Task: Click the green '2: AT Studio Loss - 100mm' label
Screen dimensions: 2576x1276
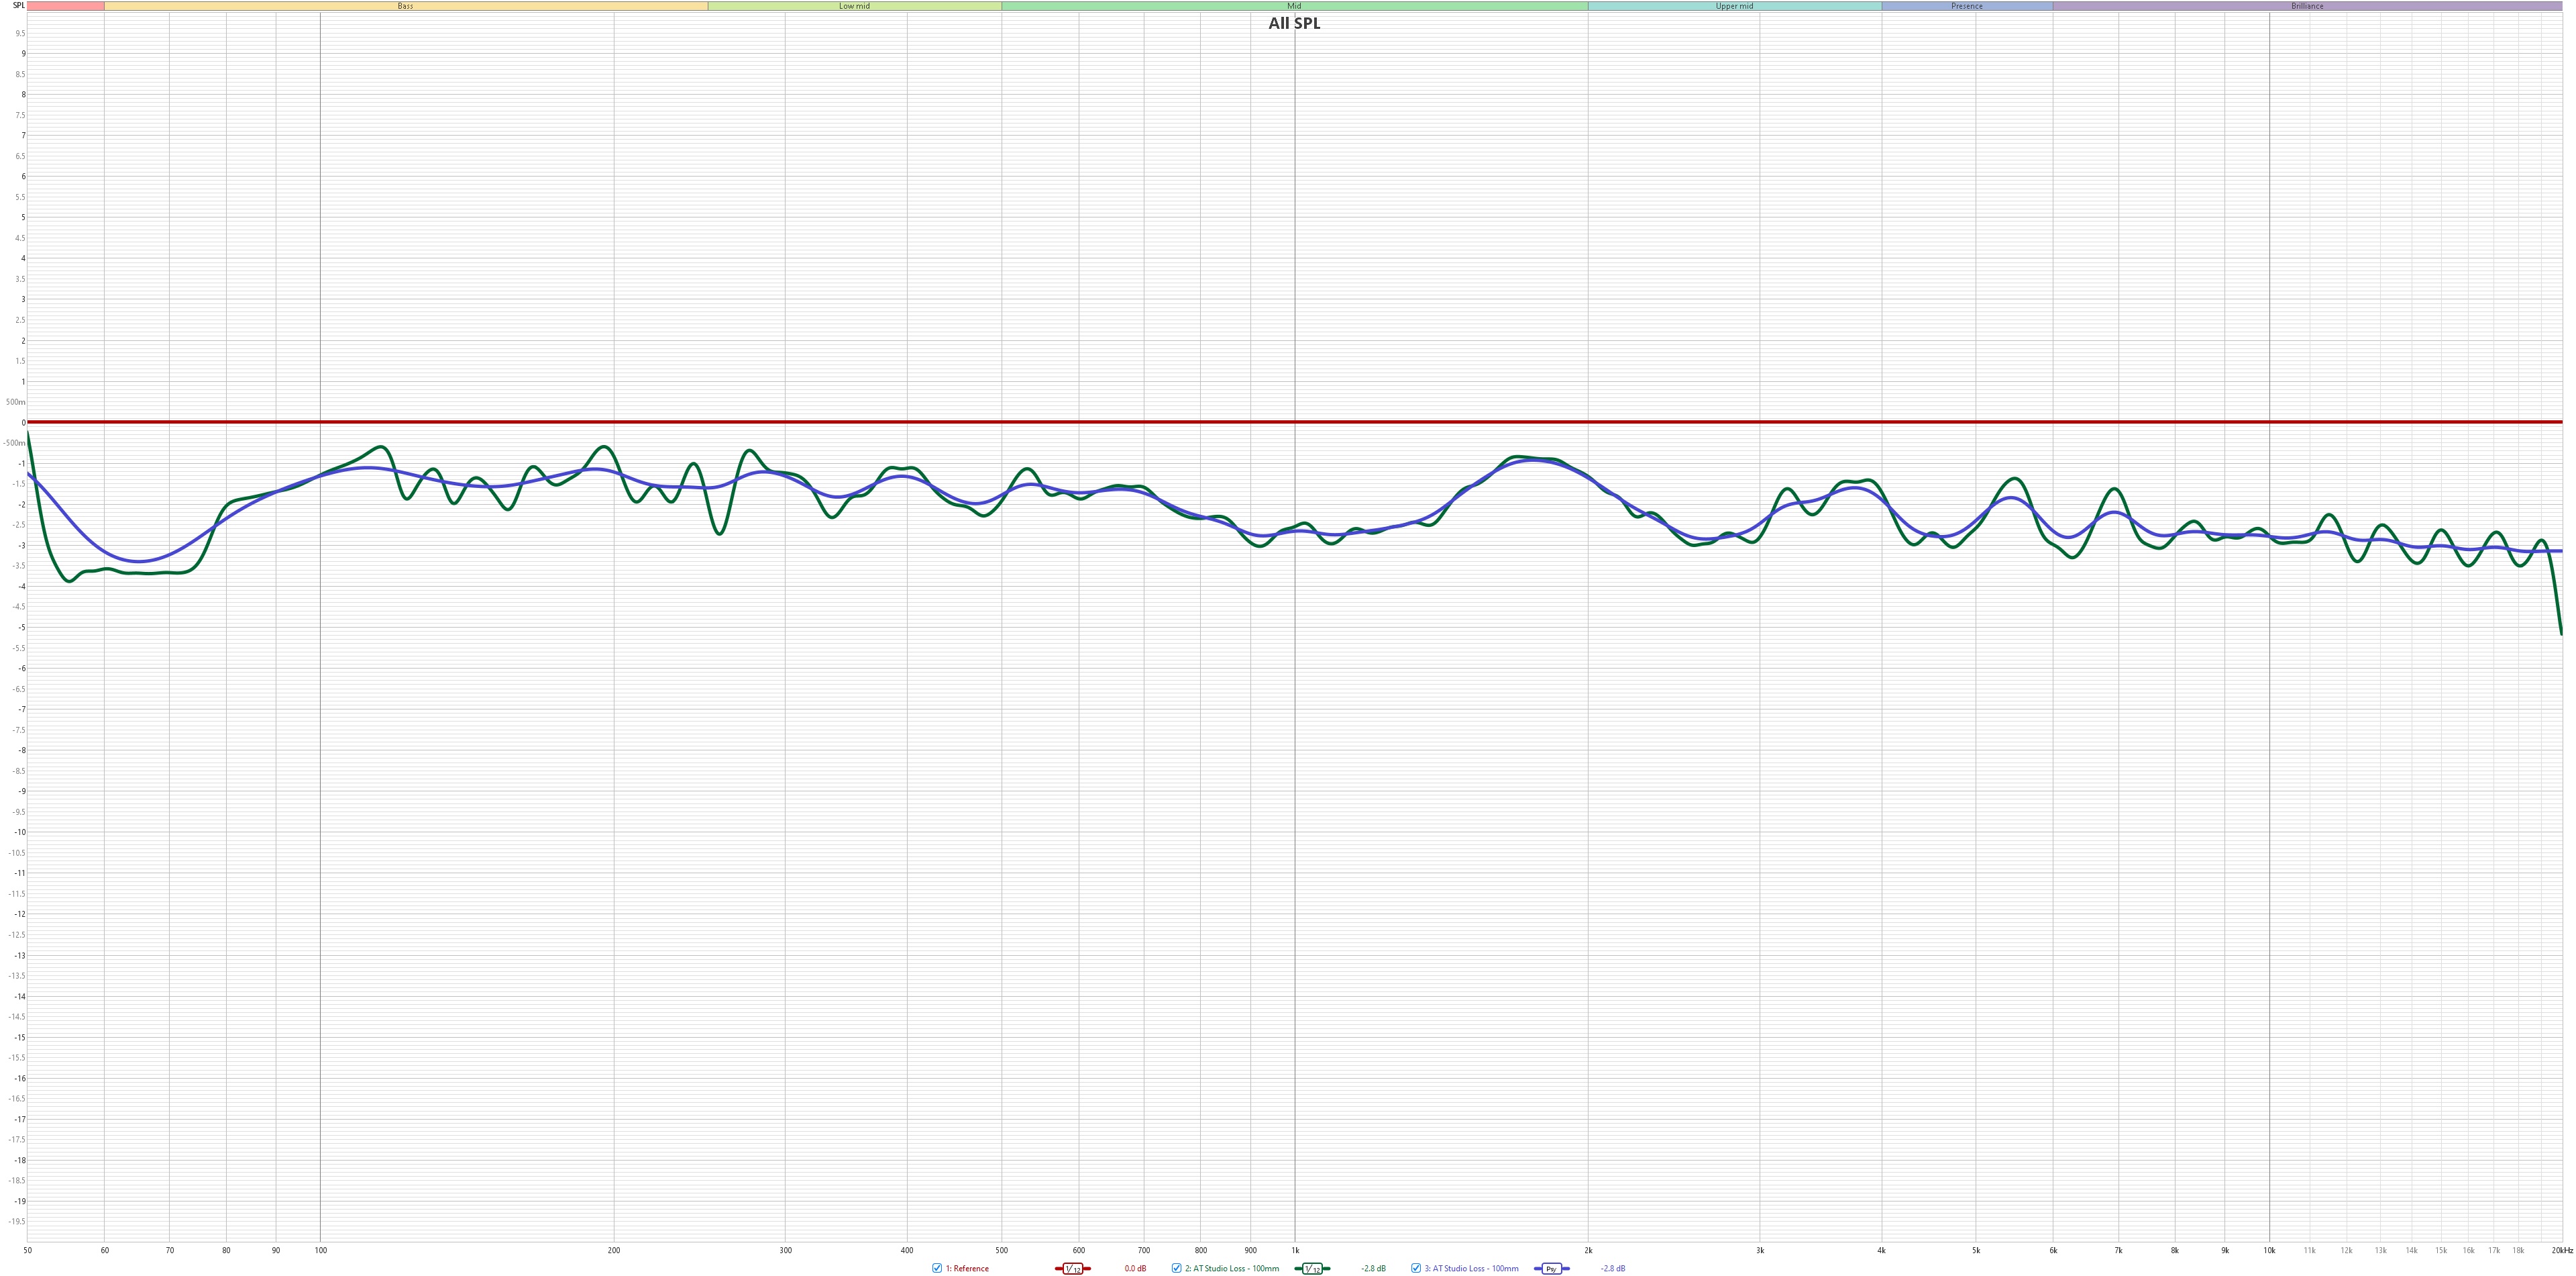Action: 1232,1268
